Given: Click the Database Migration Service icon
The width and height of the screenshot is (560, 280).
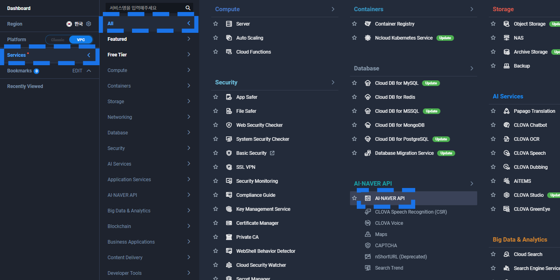Looking at the screenshot, I should pyautogui.click(x=368, y=153).
